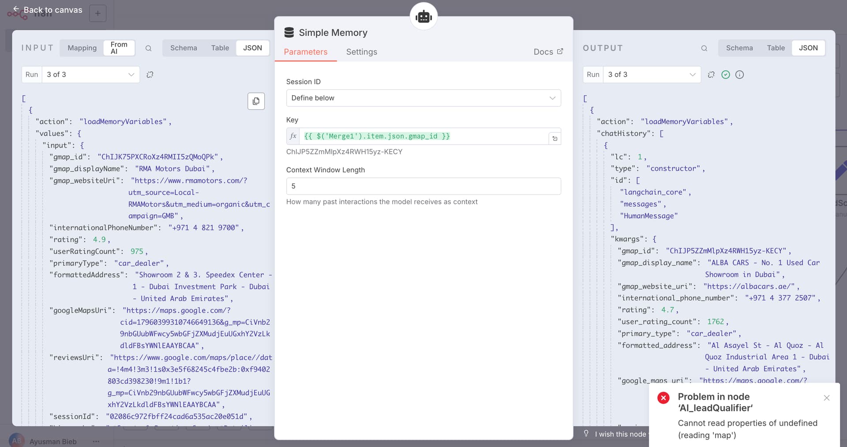Open the Session ID dropdown
This screenshot has height=447, width=847.
(x=423, y=98)
